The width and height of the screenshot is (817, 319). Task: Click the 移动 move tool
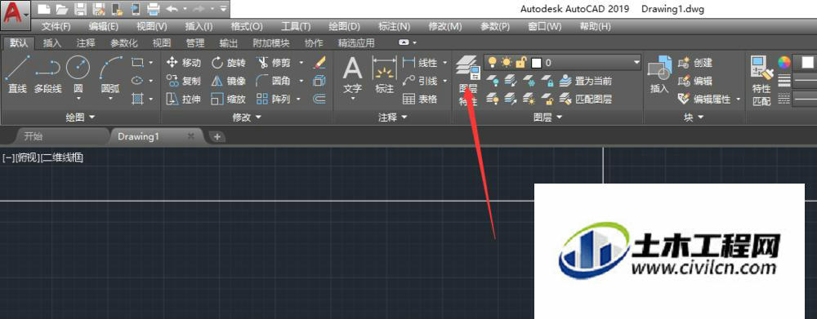point(183,63)
